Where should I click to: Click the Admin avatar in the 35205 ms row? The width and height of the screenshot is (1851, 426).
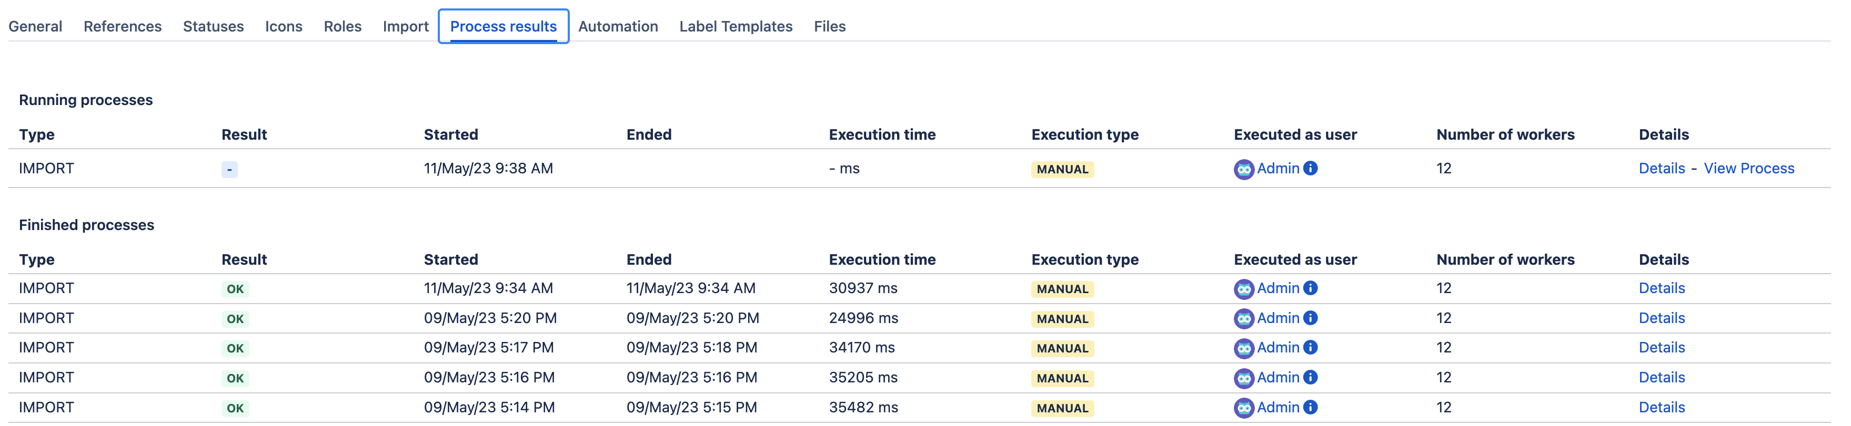(1244, 379)
